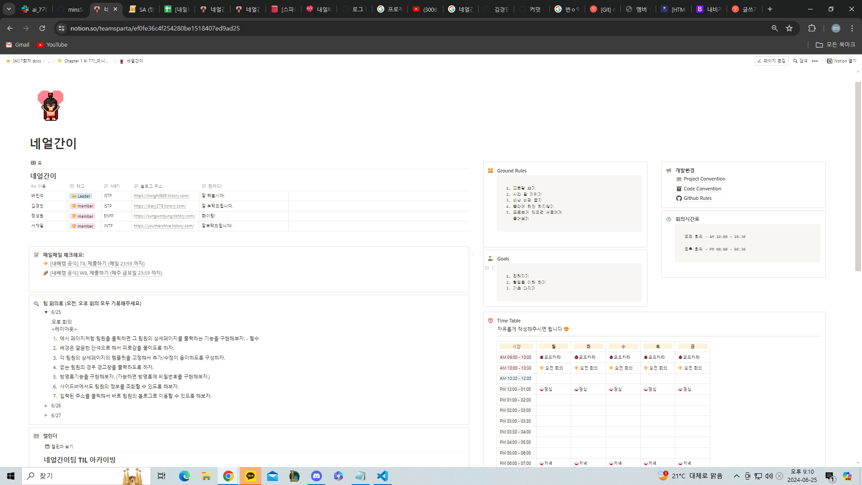Expand the 6/26 meeting notes toggle
Viewport: 862px width, 485px height.
click(46, 406)
